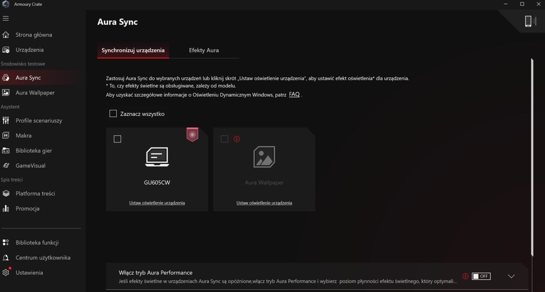Click the Biblioteka funkcji icon

point(6,242)
